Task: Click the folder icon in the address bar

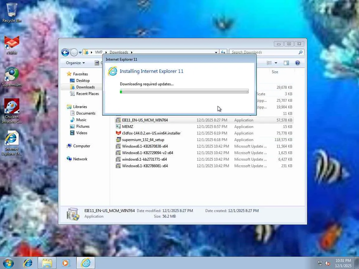Action: (x=86, y=52)
